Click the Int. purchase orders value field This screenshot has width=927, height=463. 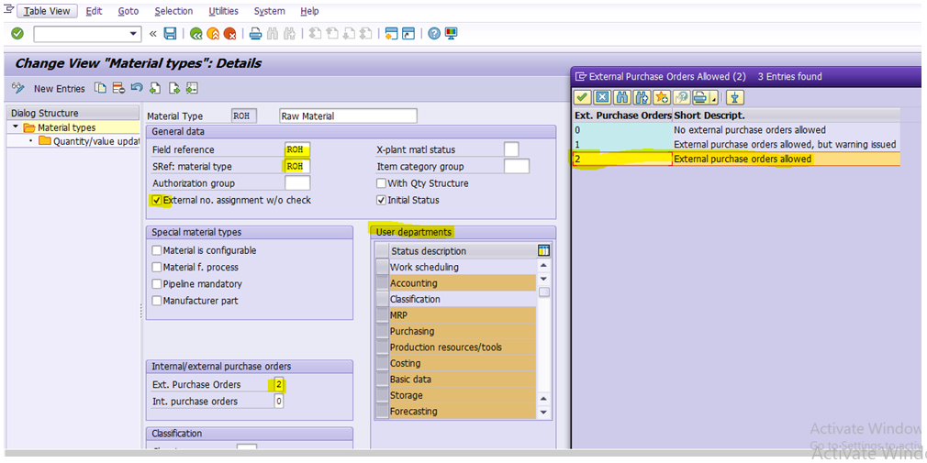(x=279, y=402)
